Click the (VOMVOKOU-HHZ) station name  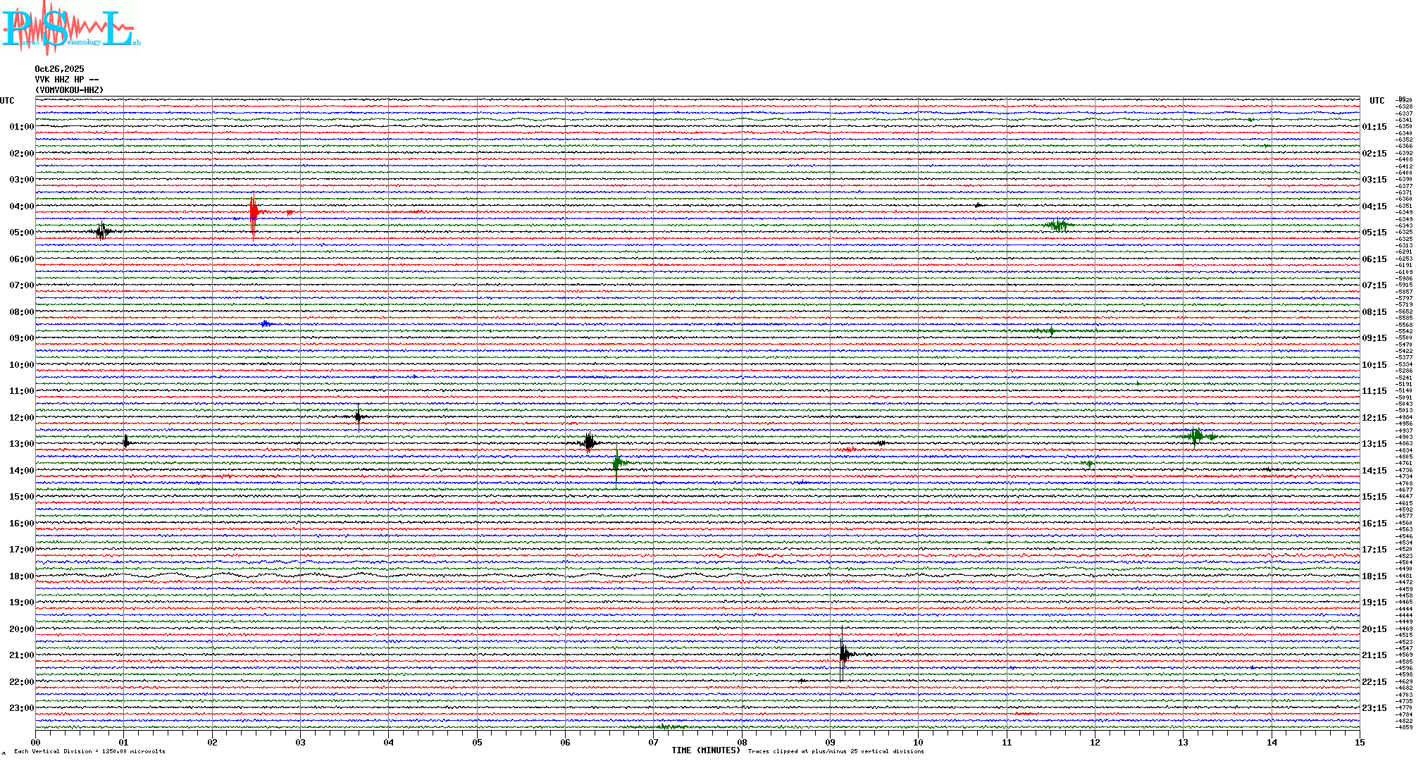(69, 90)
